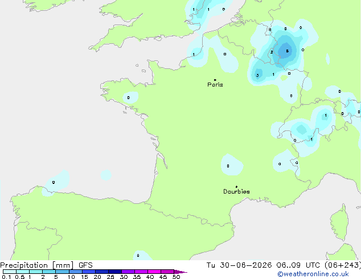Click the 30 legend scale label
This screenshot has width=361, height=279.
click(124, 277)
